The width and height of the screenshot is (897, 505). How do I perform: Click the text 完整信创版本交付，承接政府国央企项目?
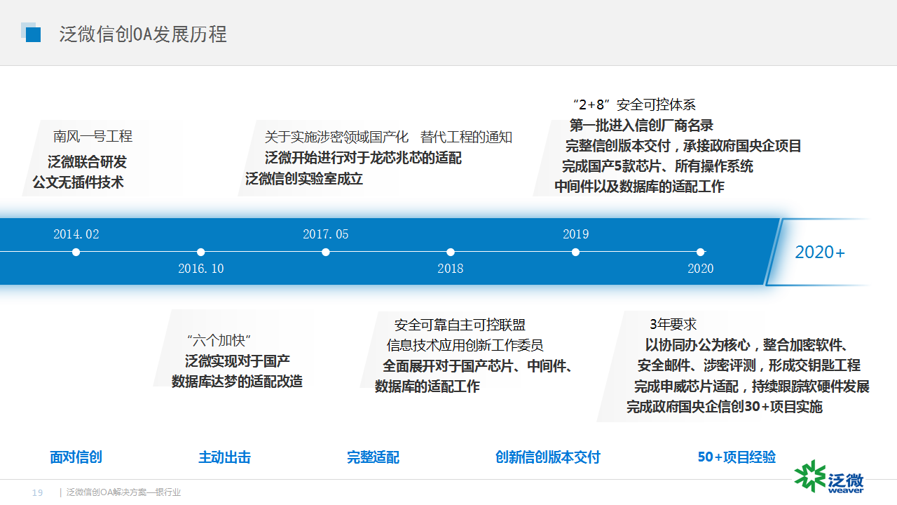coord(683,147)
